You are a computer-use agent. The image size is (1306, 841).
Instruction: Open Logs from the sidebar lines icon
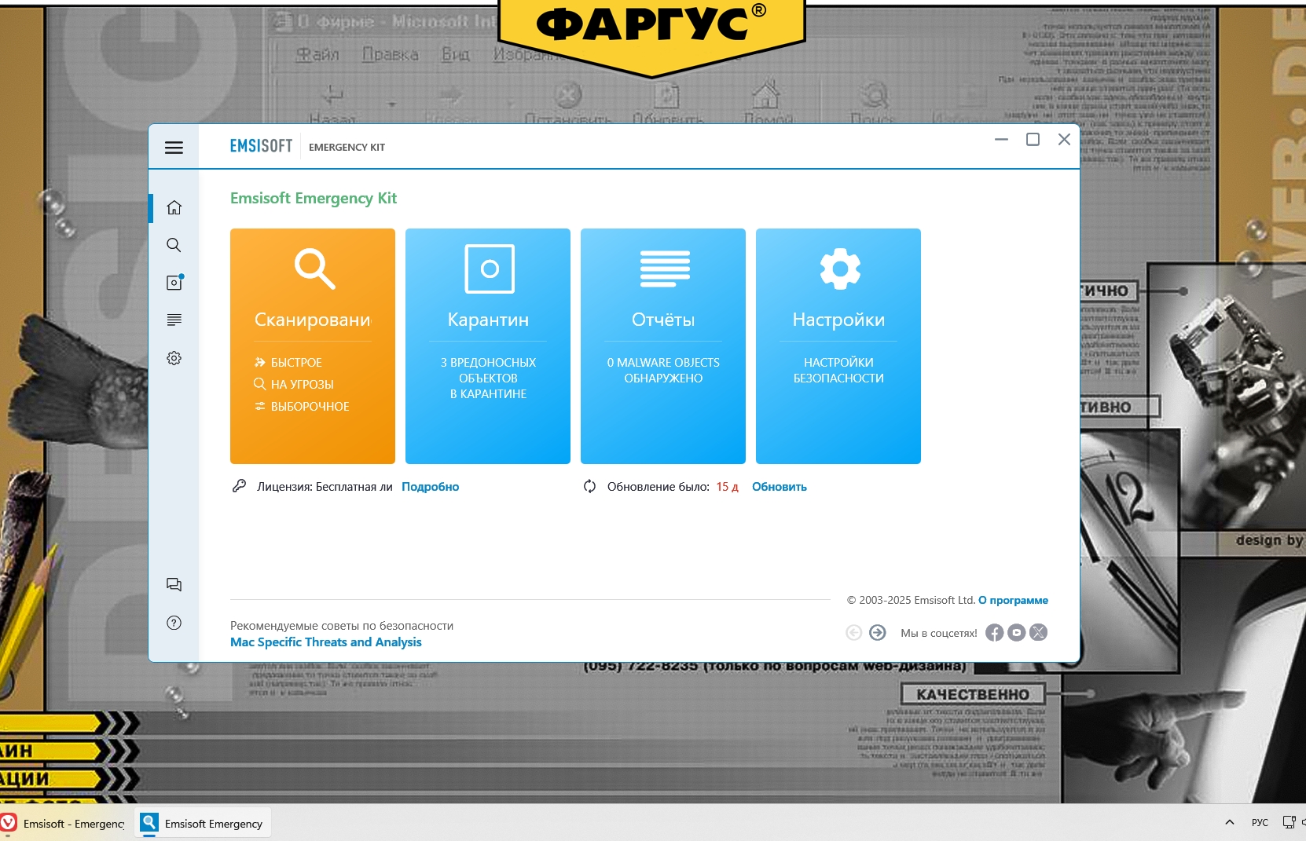click(x=174, y=320)
